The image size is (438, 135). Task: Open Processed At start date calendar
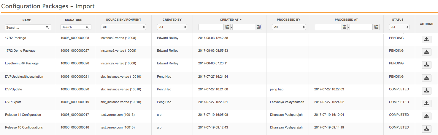pyautogui.click(x=345, y=27)
